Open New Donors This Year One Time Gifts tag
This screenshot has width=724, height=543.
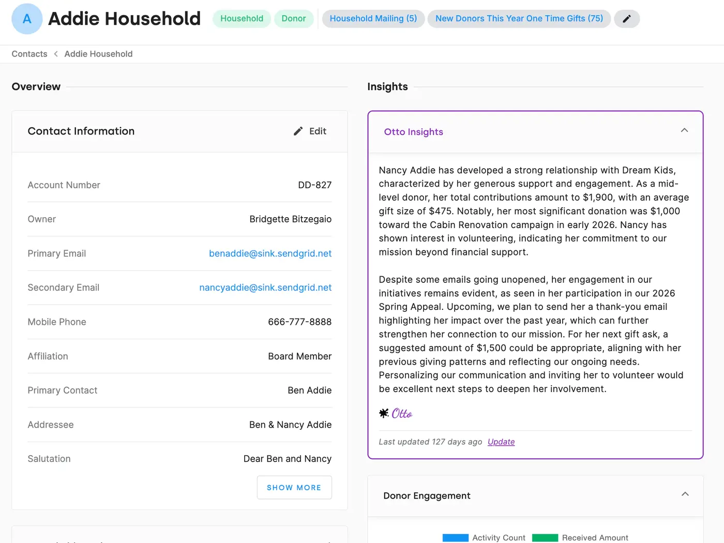tap(519, 19)
